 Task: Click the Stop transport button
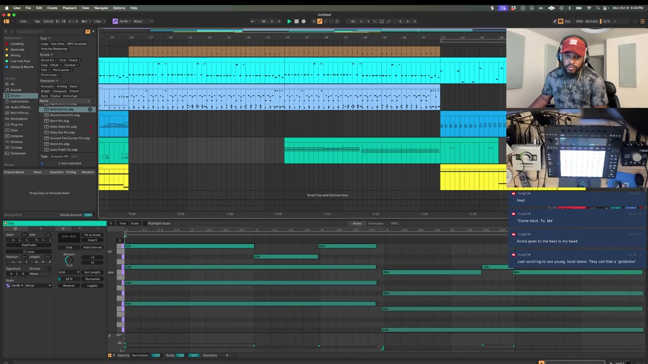(296, 21)
